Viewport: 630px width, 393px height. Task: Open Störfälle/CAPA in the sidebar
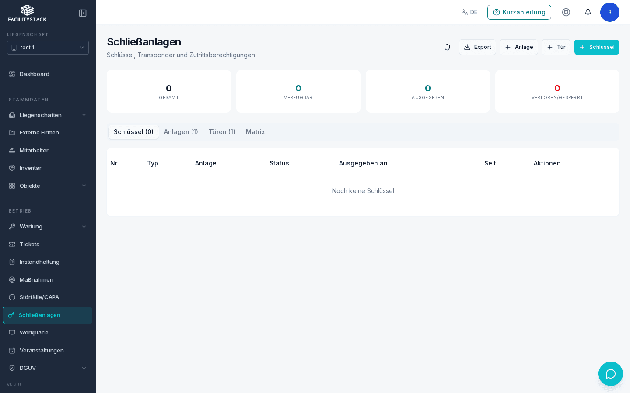coord(48,297)
